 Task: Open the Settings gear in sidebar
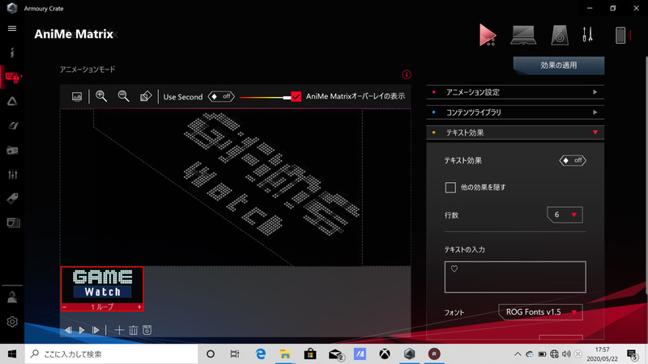(x=12, y=321)
